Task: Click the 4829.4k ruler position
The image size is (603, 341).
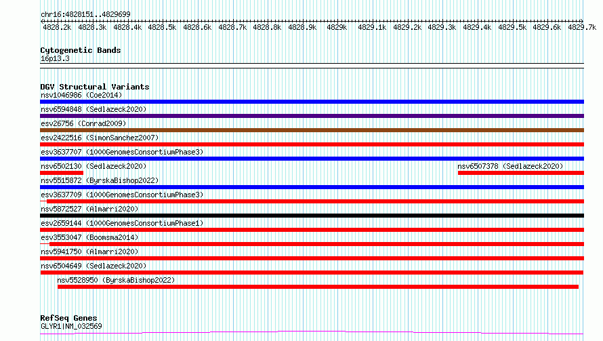Action: tap(477, 27)
